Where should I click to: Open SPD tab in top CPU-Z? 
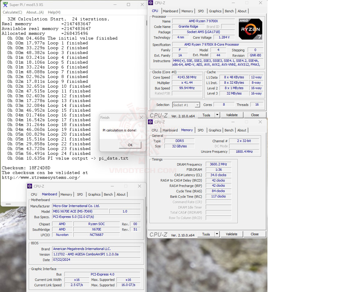[x=201, y=11]
